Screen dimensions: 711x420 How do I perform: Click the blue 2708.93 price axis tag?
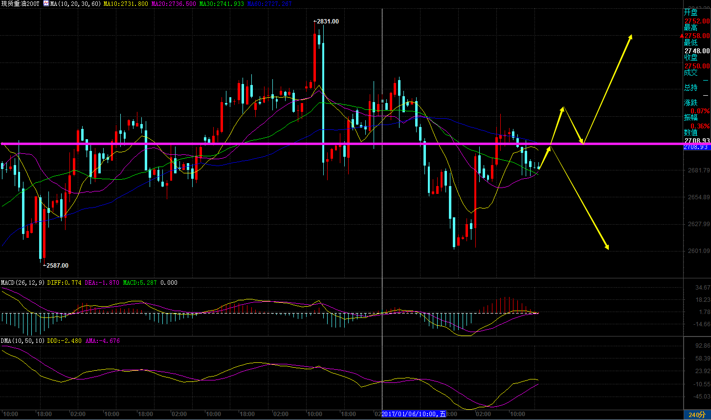click(x=696, y=147)
